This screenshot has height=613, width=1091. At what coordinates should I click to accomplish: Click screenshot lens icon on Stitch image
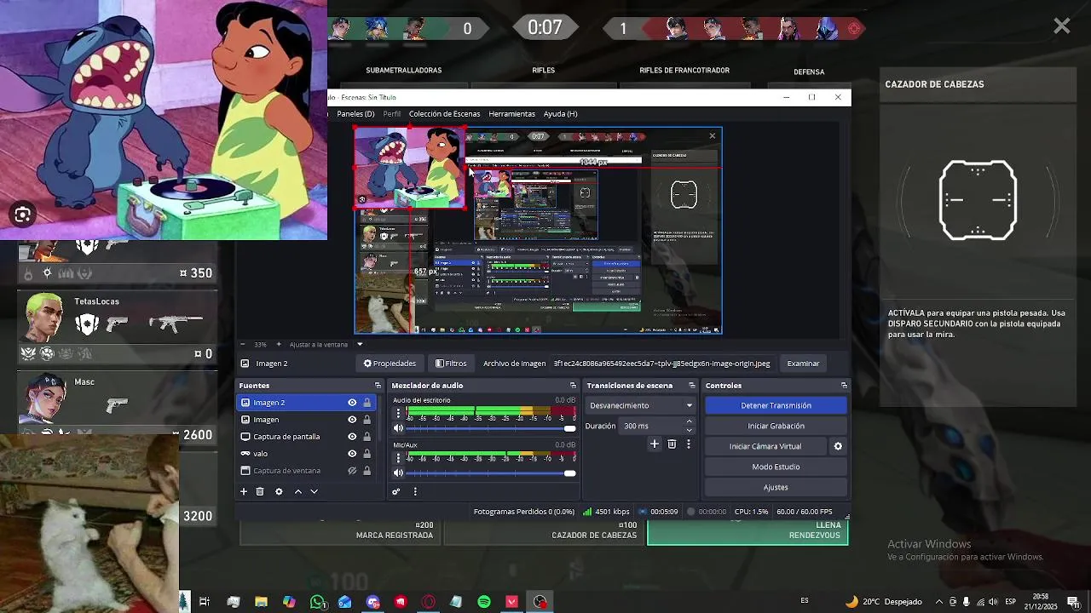click(23, 215)
